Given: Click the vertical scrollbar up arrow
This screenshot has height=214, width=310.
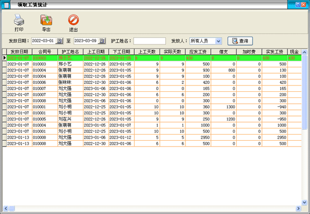Looking at the screenshot, I should pyautogui.click(x=304, y=52).
